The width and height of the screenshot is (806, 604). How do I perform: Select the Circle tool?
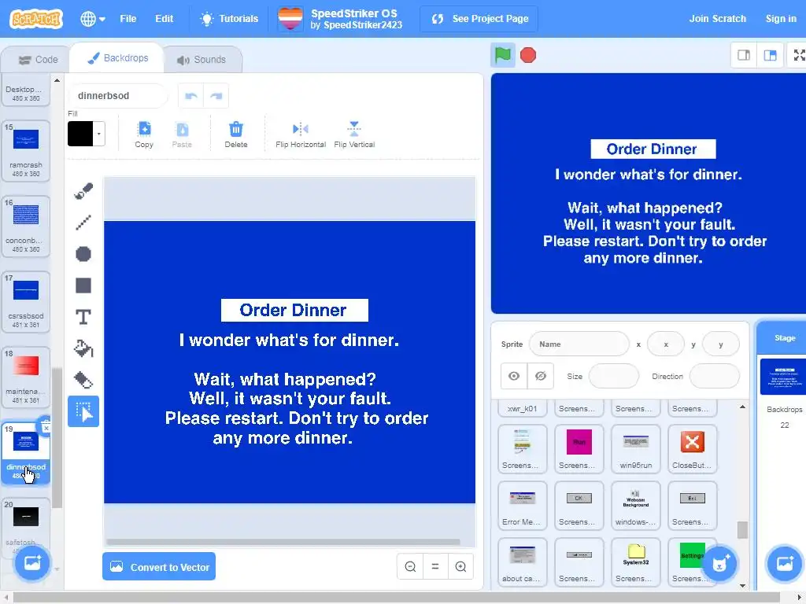[x=83, y=254]
